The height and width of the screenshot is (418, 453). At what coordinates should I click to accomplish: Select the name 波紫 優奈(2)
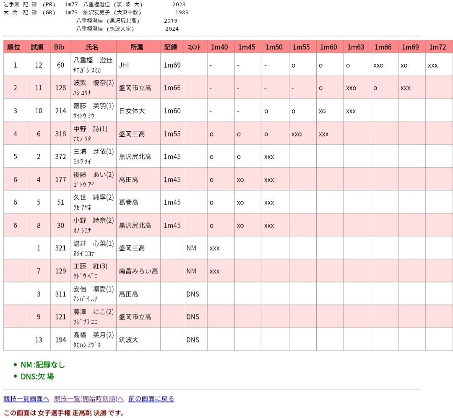94,83
